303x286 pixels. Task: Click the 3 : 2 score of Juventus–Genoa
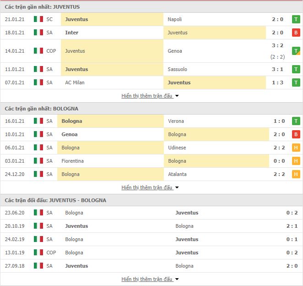tap(277, 45)
